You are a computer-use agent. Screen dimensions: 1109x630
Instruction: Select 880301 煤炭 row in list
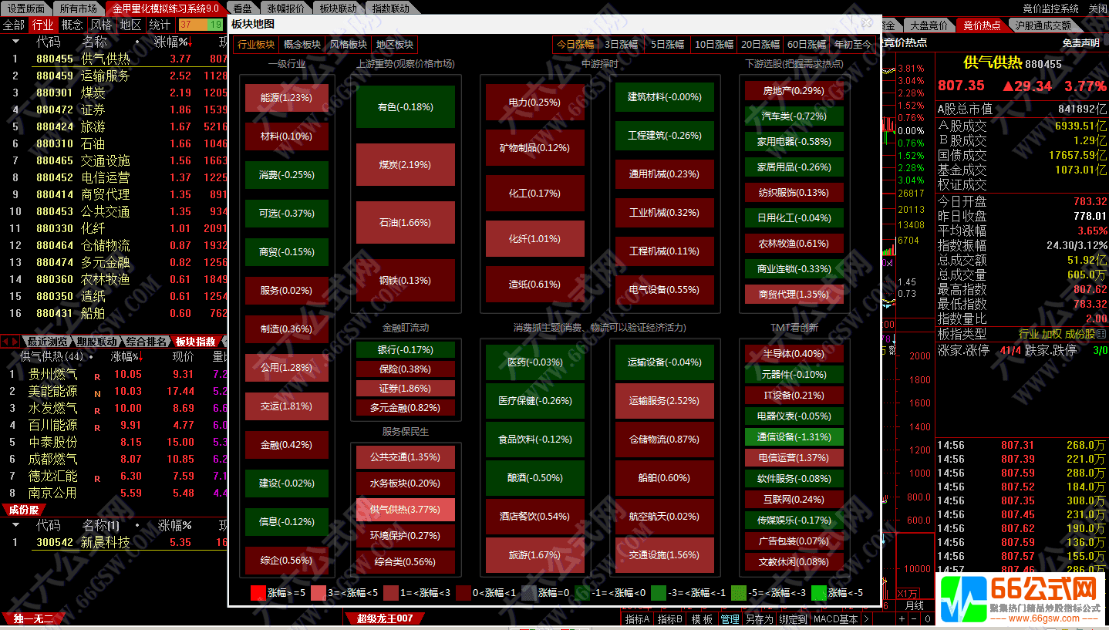(114, 93)
